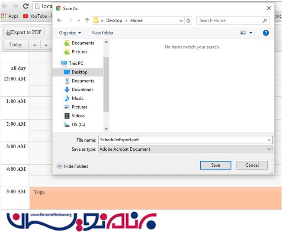Click the File name text field
The height and width of the screenshot is (232, 282).
click(182, 140)
